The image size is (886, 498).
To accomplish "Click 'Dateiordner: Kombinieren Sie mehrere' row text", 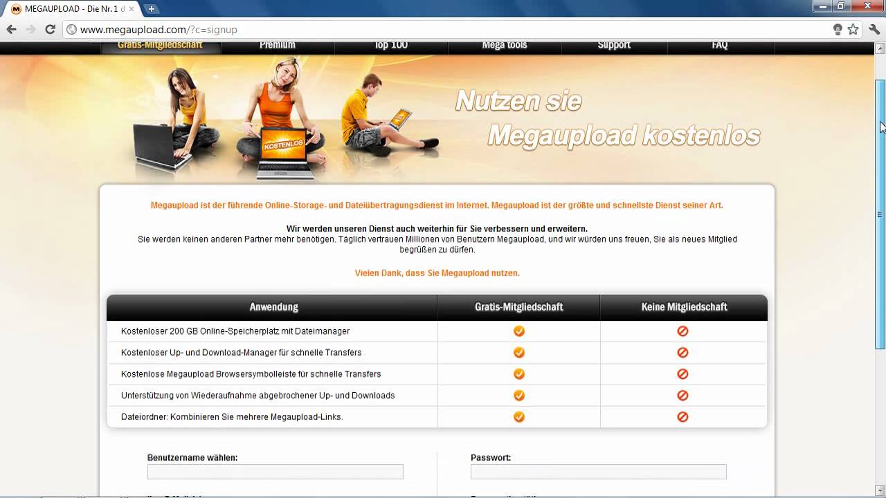I will click(232, 417).
